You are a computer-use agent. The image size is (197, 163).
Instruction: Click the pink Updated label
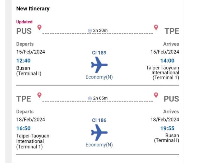point(24,22)
